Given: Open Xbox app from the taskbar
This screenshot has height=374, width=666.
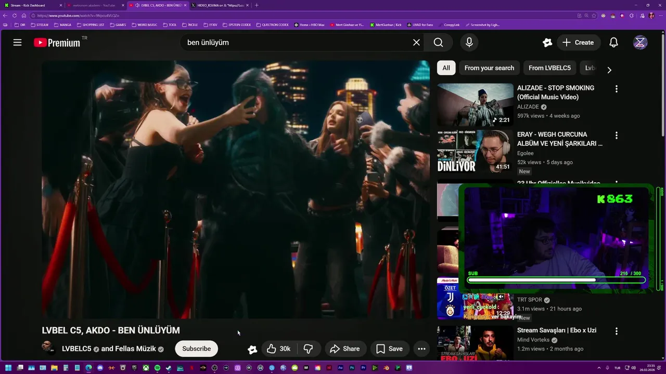Looking at the screenshot, I should pyautogui.click(x=146, y=368).
